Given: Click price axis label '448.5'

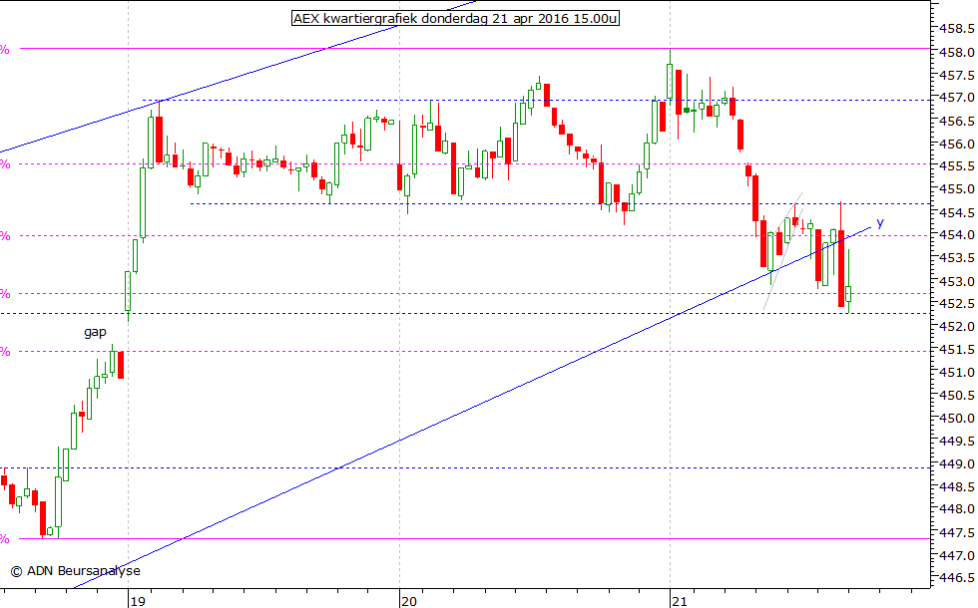Looking at the screenshot, I should [x=957, y=486].
